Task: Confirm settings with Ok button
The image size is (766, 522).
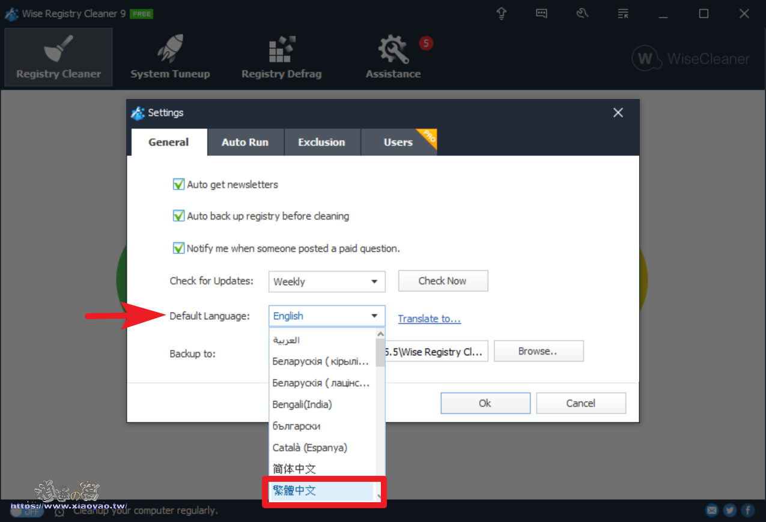Action: [485, 403]
